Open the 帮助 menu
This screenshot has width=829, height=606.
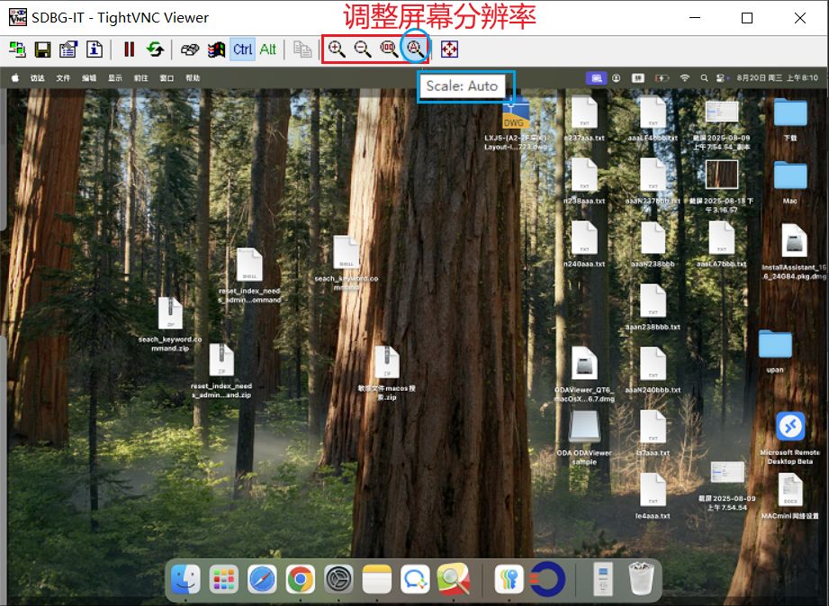(193, 78)
